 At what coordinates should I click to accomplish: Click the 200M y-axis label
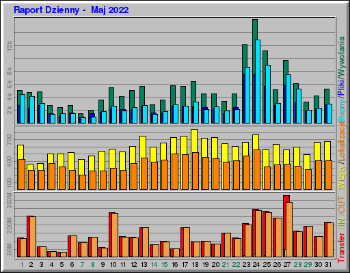(10, 225)
